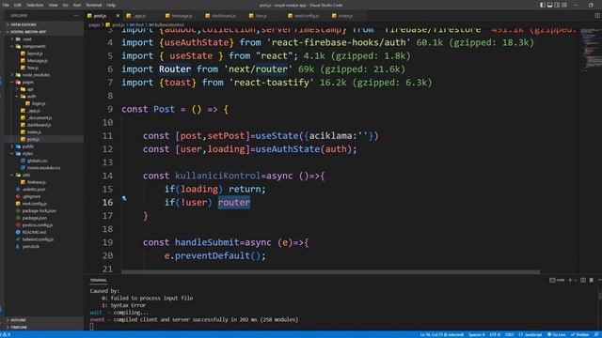Image resolution: width=602 pixels, height=338 pixels.
Task: Add a new terminal with the plus icon
Action: click(x=570, y=280)
